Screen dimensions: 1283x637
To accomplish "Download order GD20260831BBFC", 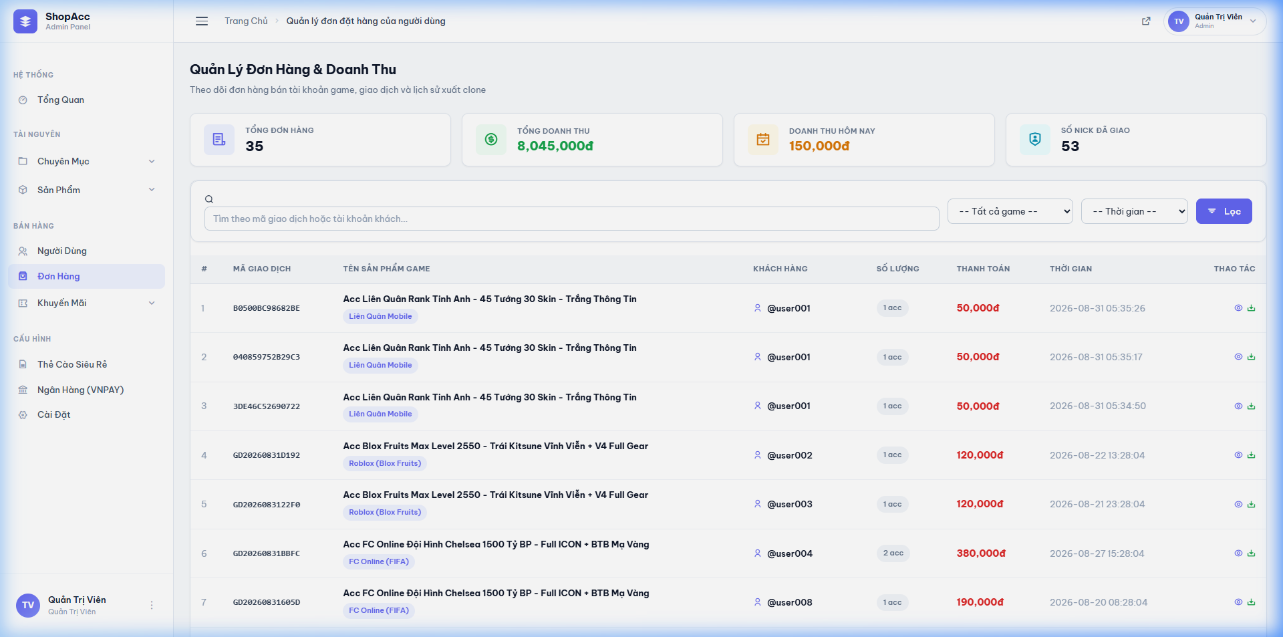I will [x=1252, y=553].
